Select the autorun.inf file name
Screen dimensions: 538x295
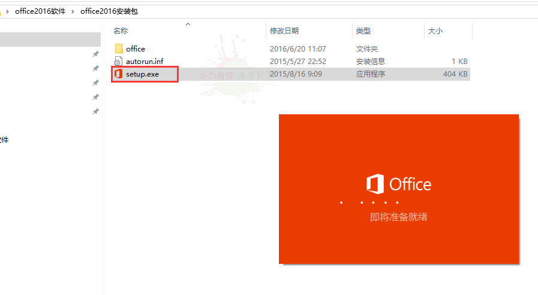click(145, 61)
